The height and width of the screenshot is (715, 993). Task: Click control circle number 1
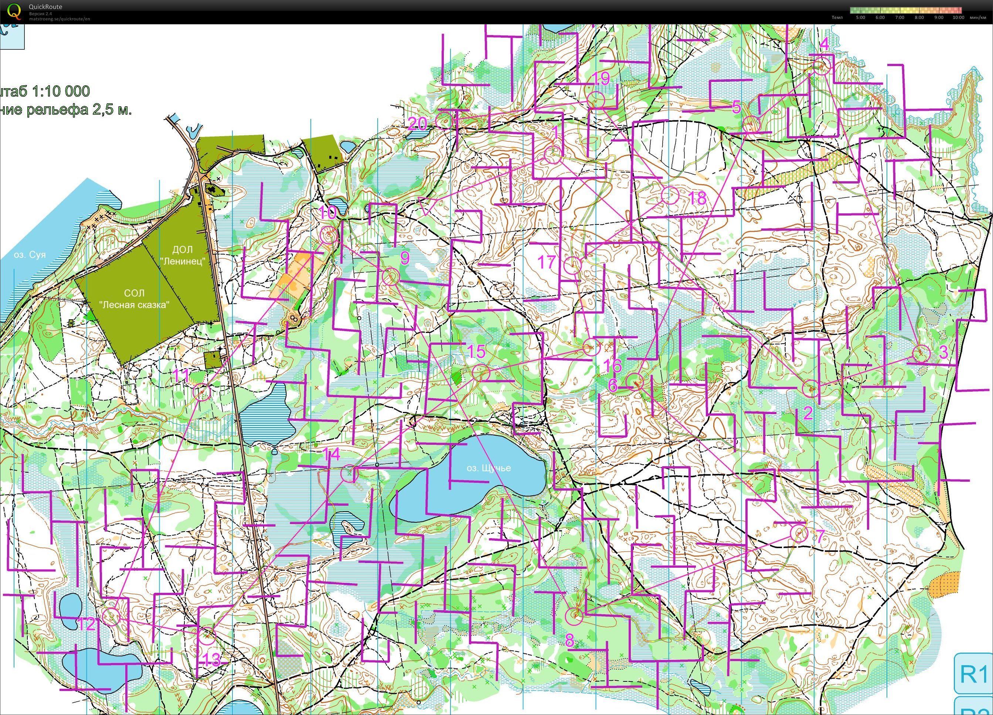[553, 155]
